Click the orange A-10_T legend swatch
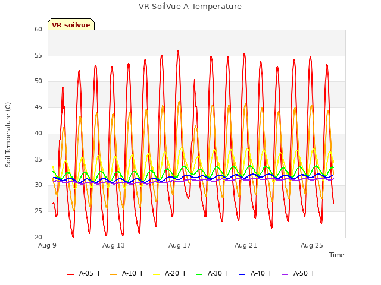The image size is (381, 285). tap(113, 274)
